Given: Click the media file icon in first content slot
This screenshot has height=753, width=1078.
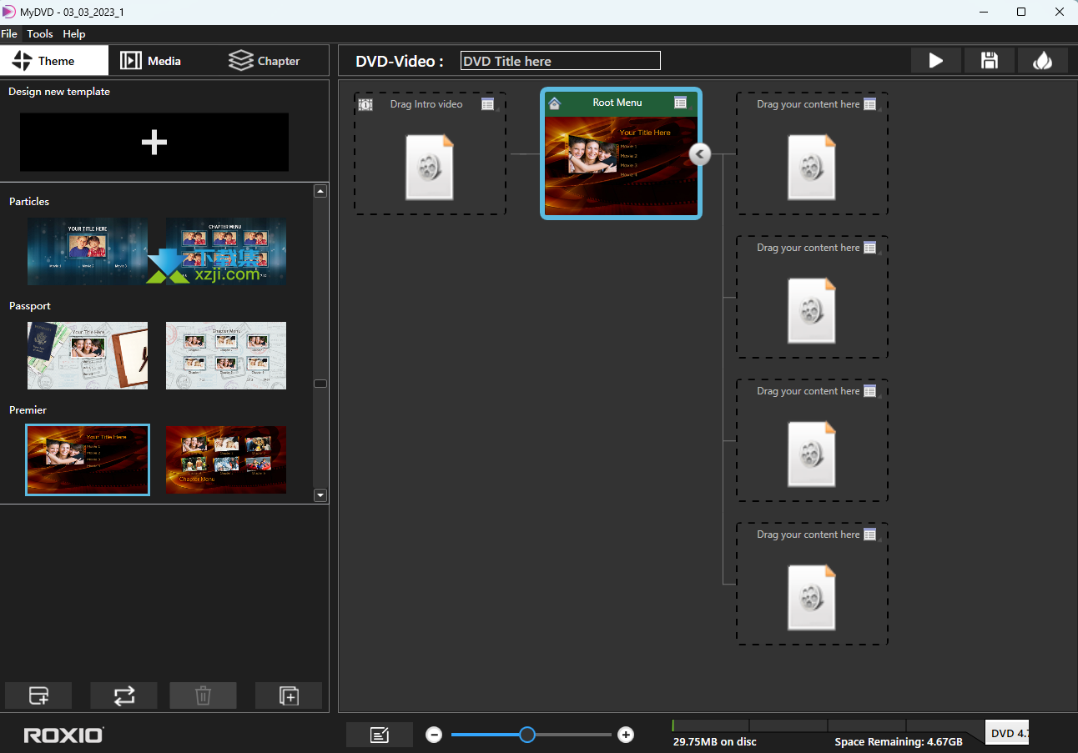Looking at the screenshot, I should click(812, 168).
